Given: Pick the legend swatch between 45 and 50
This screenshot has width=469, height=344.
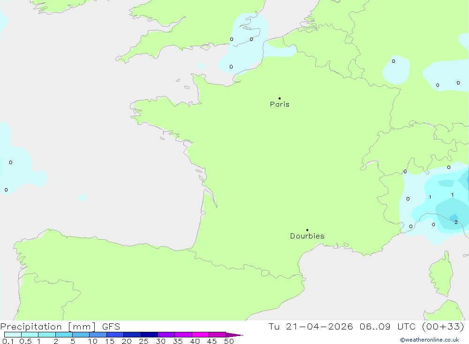Looking at the screenshot, I should (217, 335).
